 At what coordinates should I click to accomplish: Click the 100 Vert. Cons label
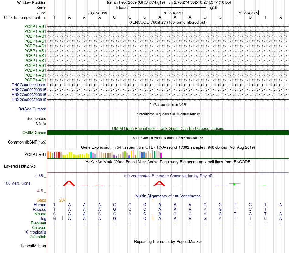(17, 183)
